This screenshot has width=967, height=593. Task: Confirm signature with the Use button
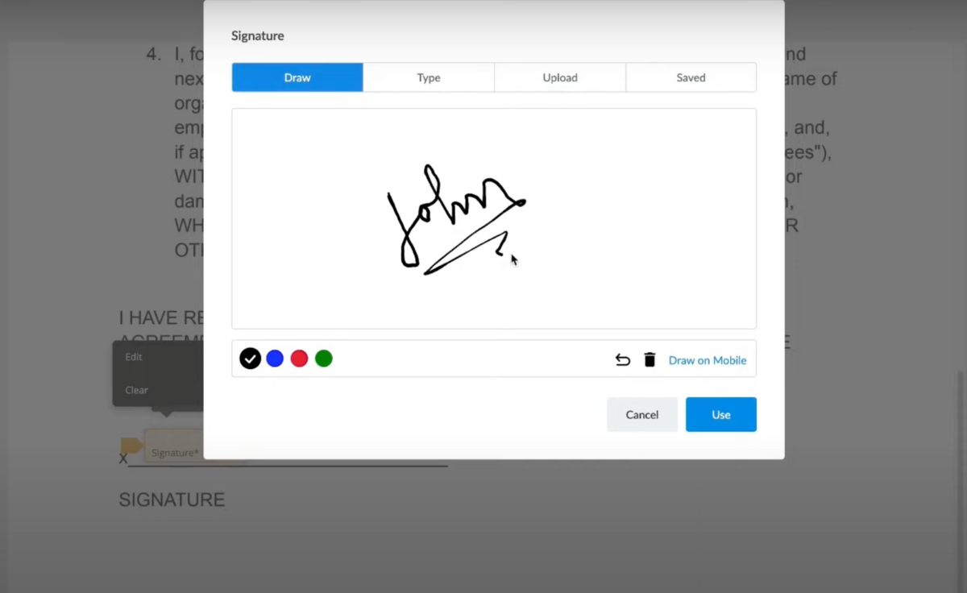721,414
